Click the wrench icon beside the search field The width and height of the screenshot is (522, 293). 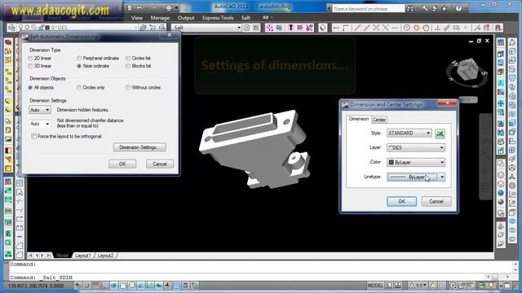(x=425, y=8)
